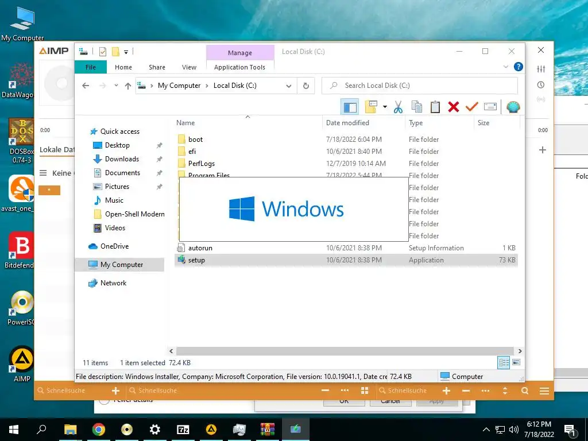The width and height of the screenshot is (588, 441).
Task: Select Pictures in the navigation pane
Action: 117,187
